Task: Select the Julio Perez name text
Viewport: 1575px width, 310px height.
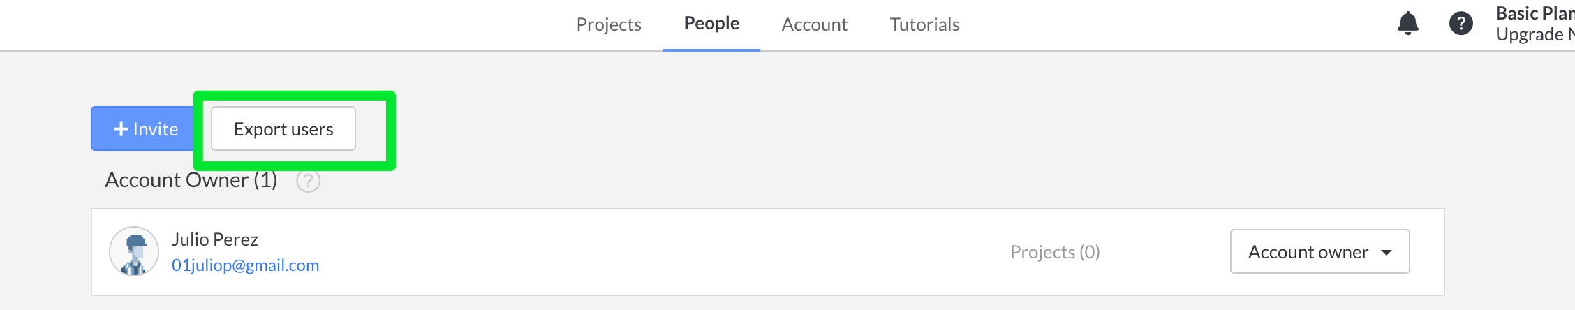Action: coord(215,239)
